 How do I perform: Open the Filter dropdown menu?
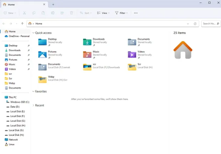tap(121, 13)
